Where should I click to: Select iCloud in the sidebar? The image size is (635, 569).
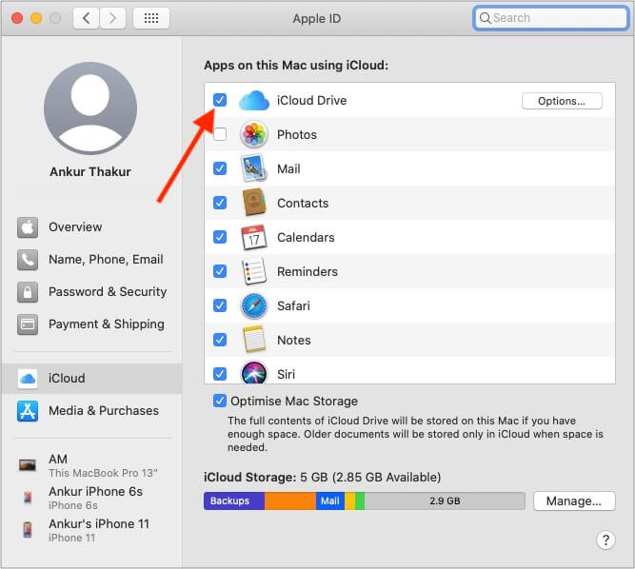[92, 379]
